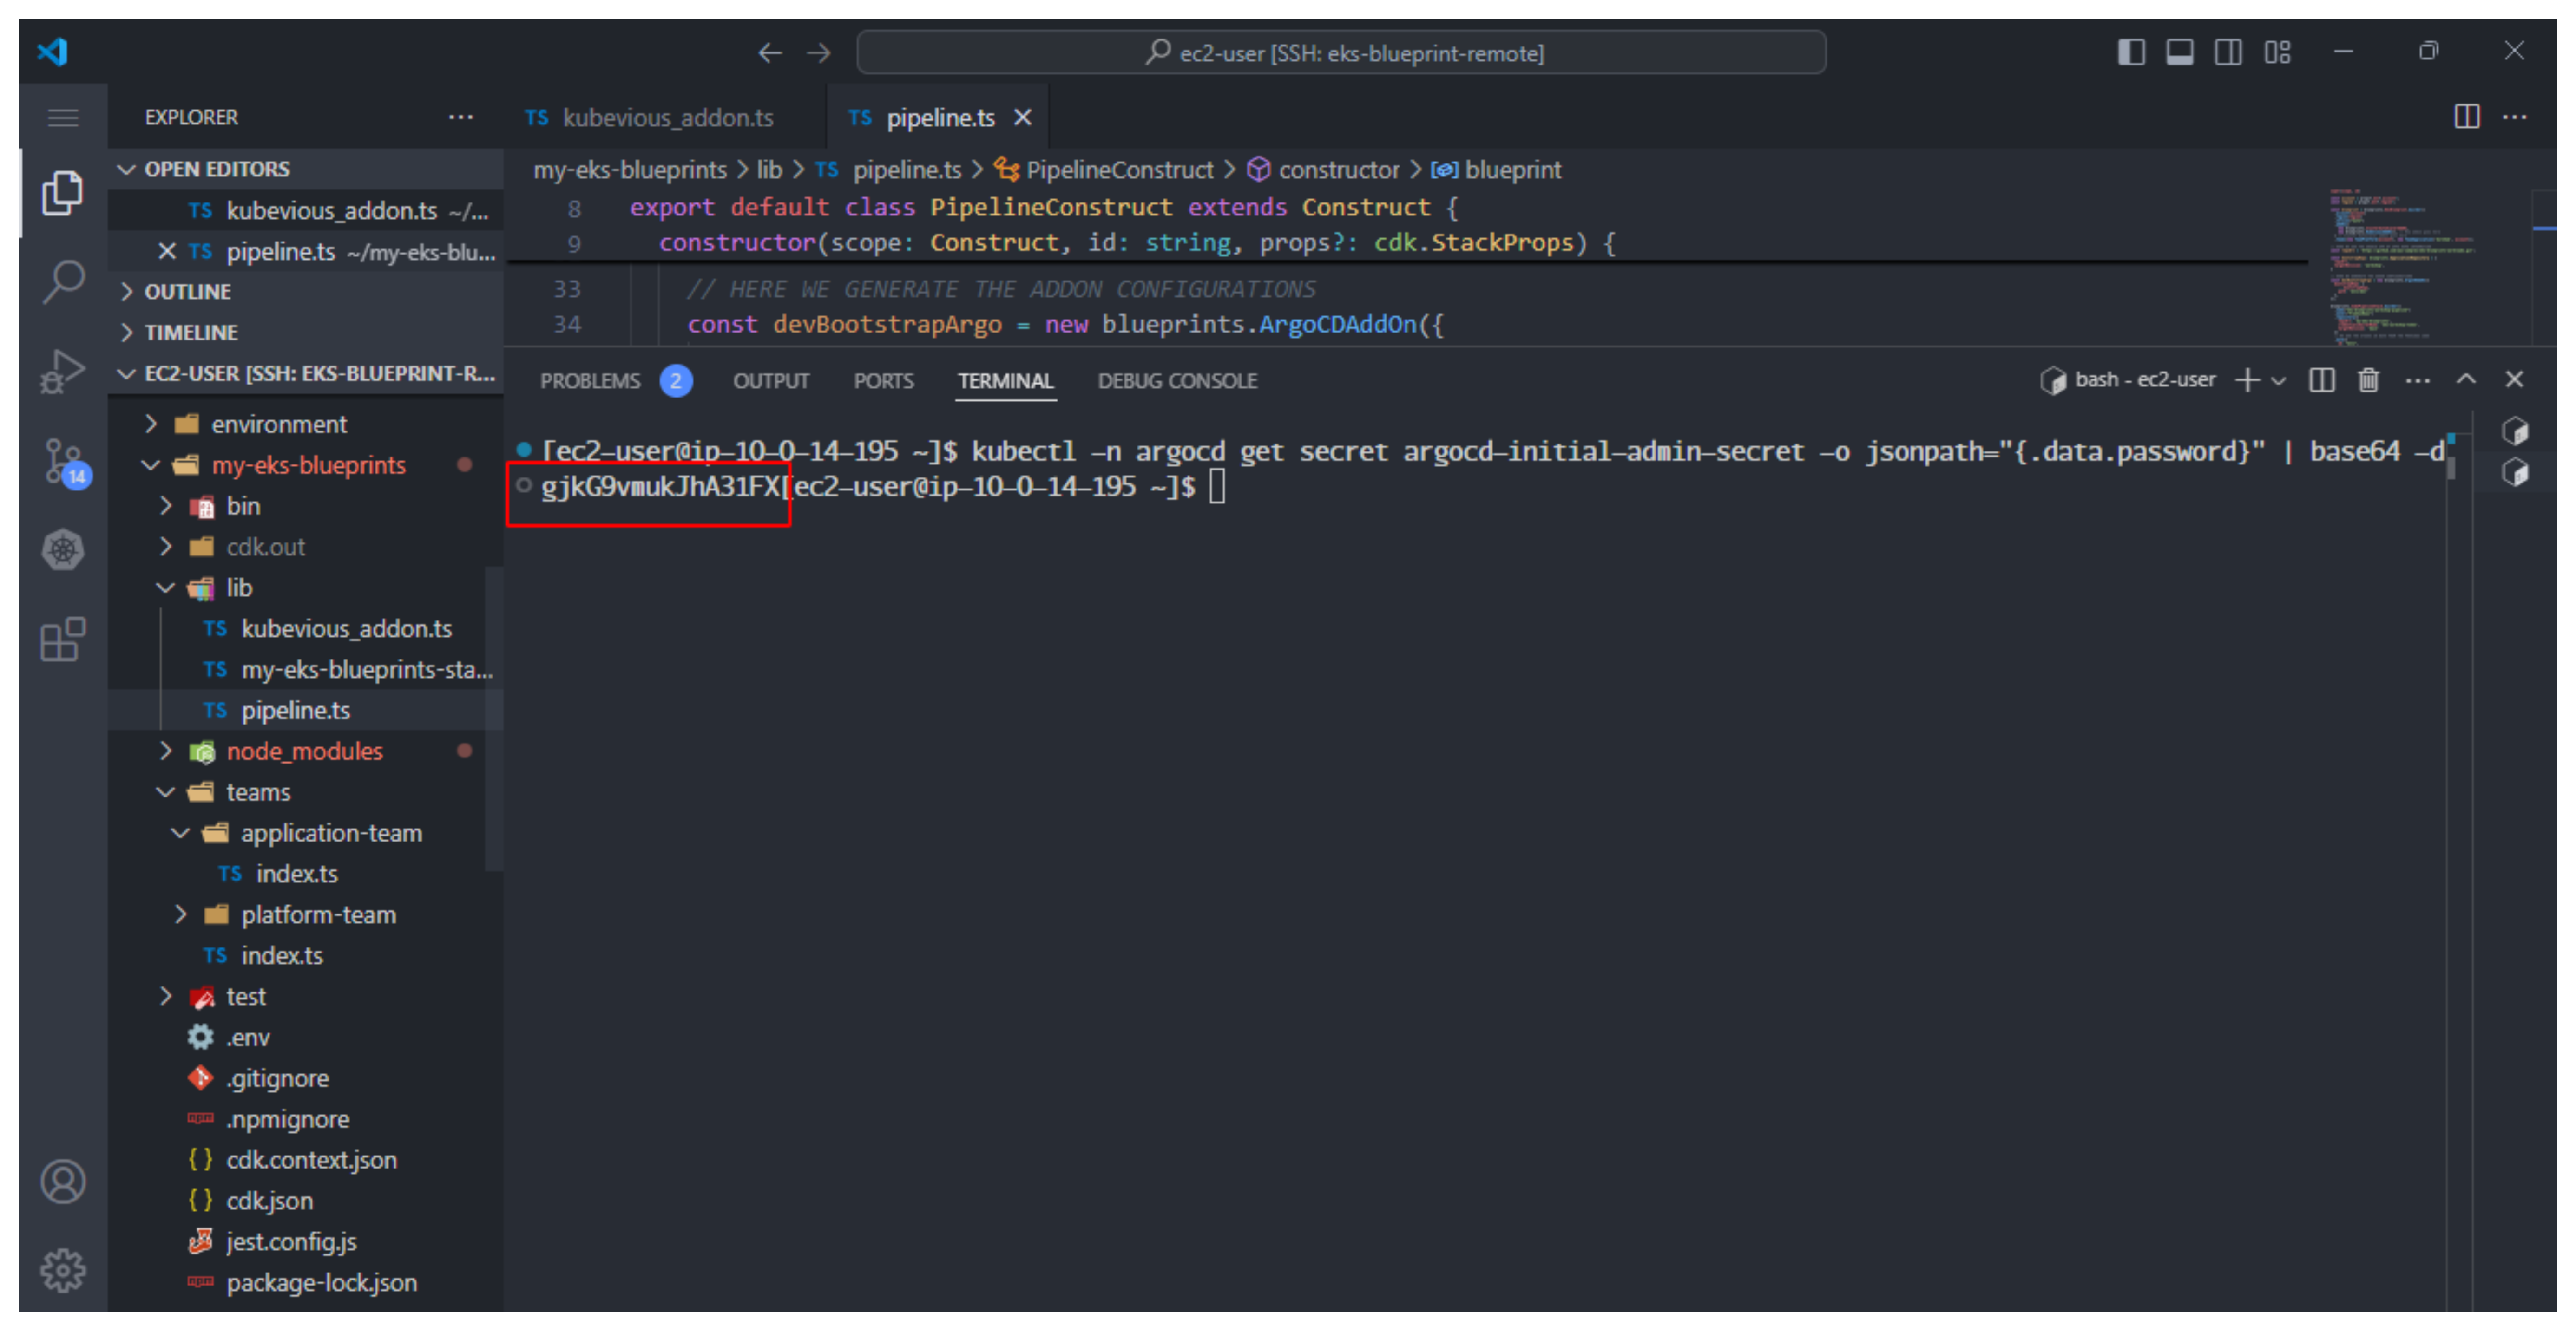Screen dimensions: 2576x1332
Task: Switch to the kubevious_addon.ts editor tab
Action: (667, 118)
